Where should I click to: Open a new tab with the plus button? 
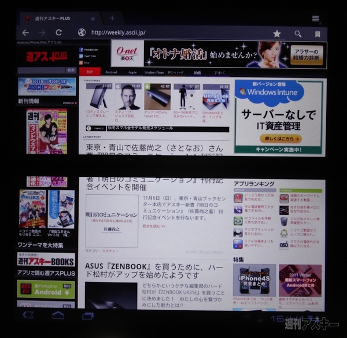112,18
